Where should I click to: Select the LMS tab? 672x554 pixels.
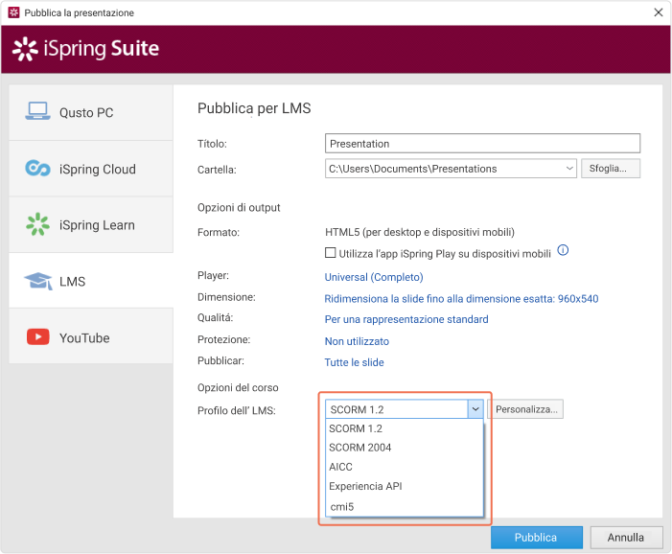pyautogui.click(x=91, y=281)
